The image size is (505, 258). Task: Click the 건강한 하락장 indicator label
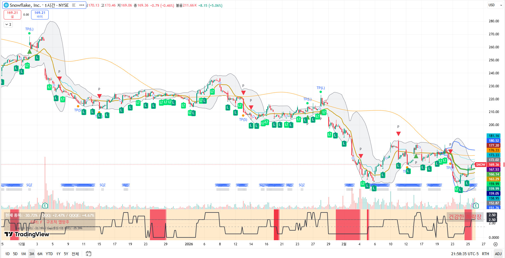tap(465, 217)
